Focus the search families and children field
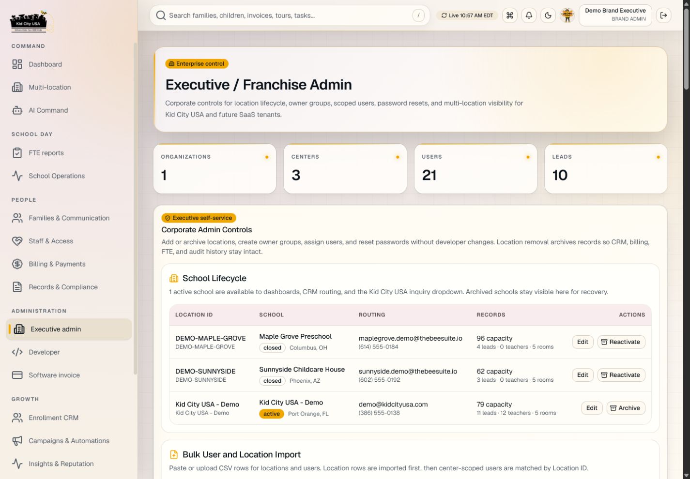This screenshot has width=690, height=479. 290,15
